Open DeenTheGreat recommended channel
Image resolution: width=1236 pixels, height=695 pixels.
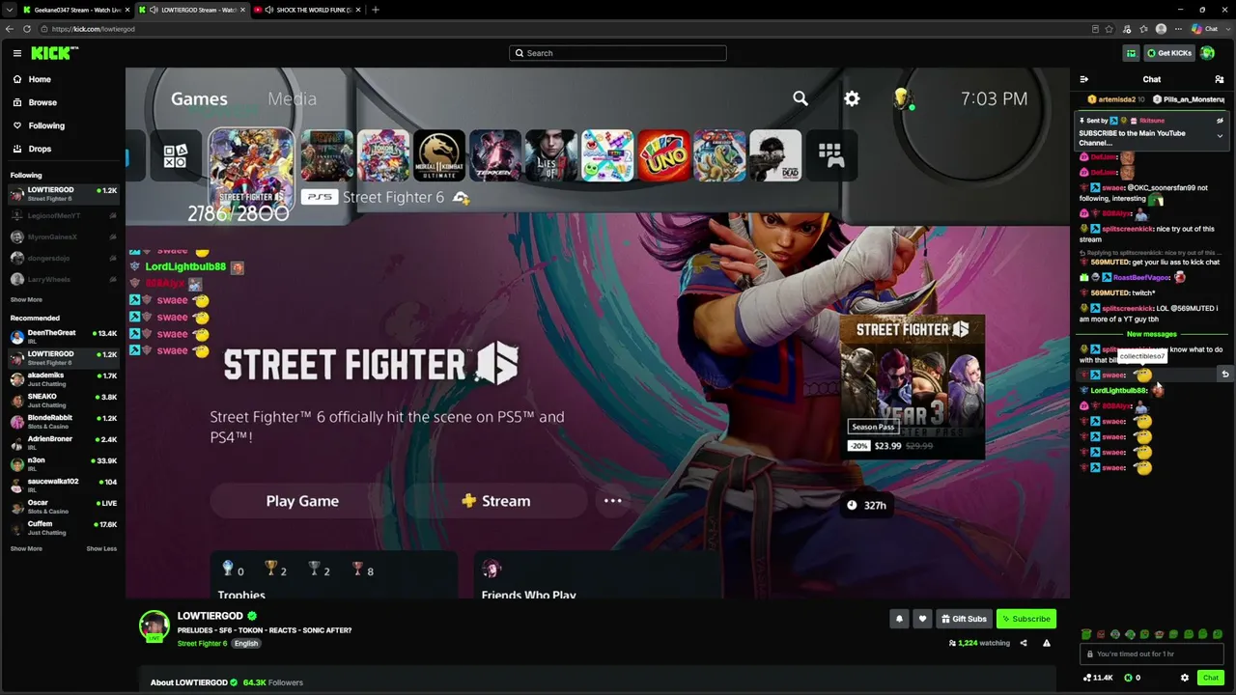(63, 336)
